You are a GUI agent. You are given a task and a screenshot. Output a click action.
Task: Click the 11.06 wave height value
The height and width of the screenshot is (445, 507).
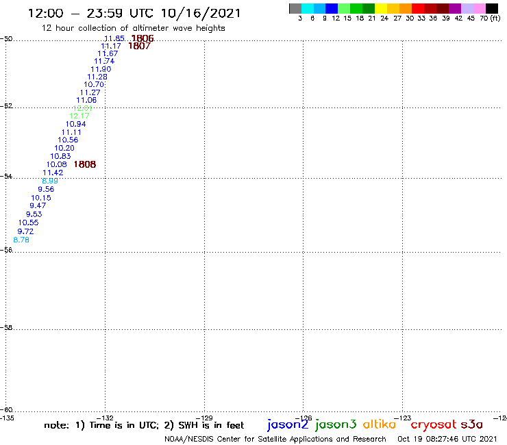point(86,101)
